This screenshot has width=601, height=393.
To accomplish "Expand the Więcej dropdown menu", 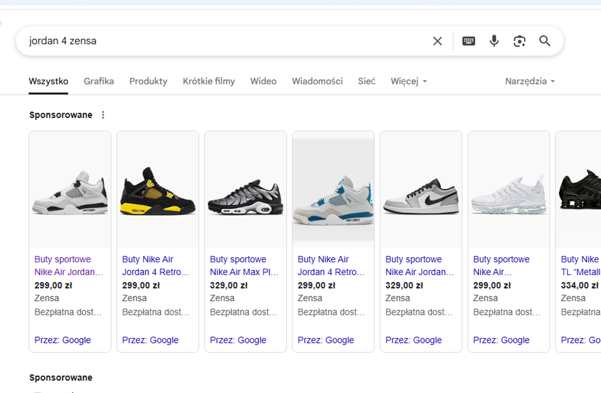I will tap(409, 81).
